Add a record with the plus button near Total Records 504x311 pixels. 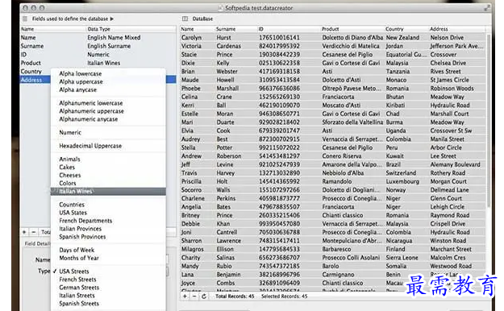tap(185, 296)
